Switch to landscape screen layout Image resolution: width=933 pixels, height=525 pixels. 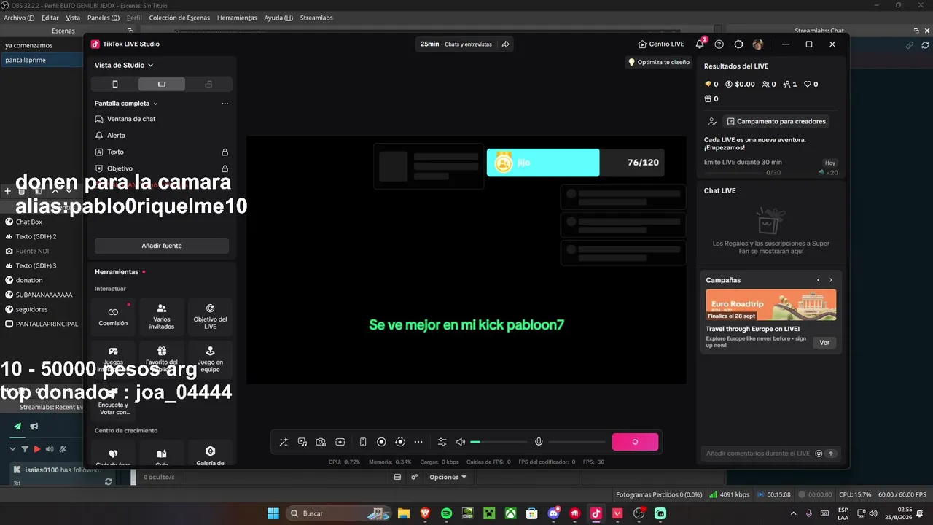pos(162,84)
